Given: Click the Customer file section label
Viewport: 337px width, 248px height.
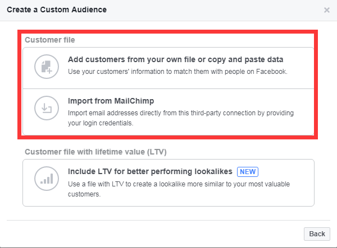Looking at the screenshot, I should coord(50,40).
